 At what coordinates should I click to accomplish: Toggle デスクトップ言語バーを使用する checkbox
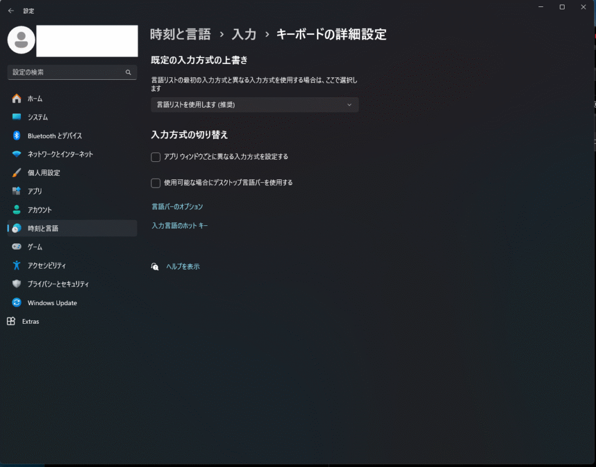coord(155,183)
